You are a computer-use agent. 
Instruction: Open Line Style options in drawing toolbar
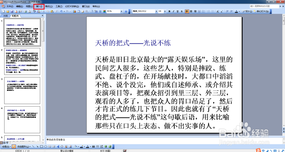point(93,146)
